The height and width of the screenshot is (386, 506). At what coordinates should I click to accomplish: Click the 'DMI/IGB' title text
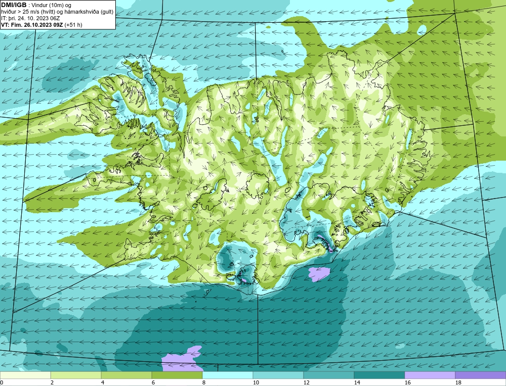pos(14,5)
